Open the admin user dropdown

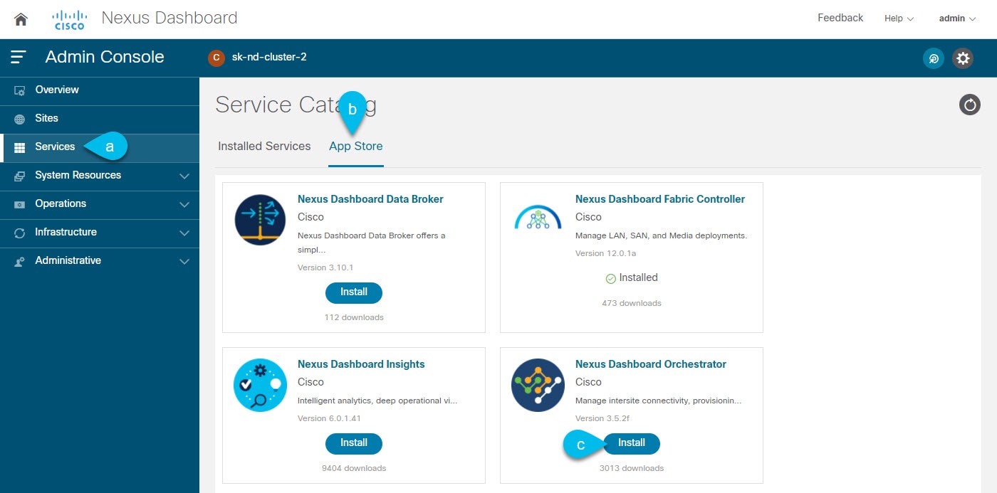click(957, 18)
